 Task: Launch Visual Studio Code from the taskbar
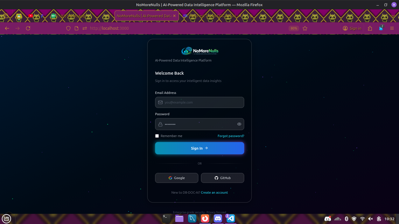click(x=230, y=218)
